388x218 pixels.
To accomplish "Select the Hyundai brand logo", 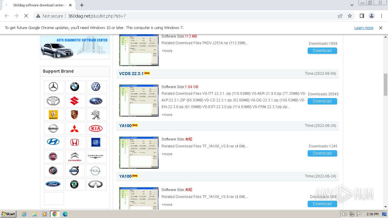I will point(54,142).
